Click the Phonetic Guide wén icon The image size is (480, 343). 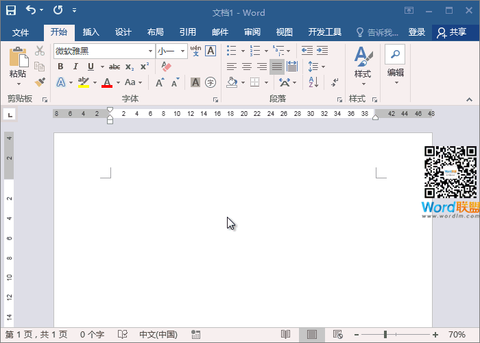coord(195,51)
